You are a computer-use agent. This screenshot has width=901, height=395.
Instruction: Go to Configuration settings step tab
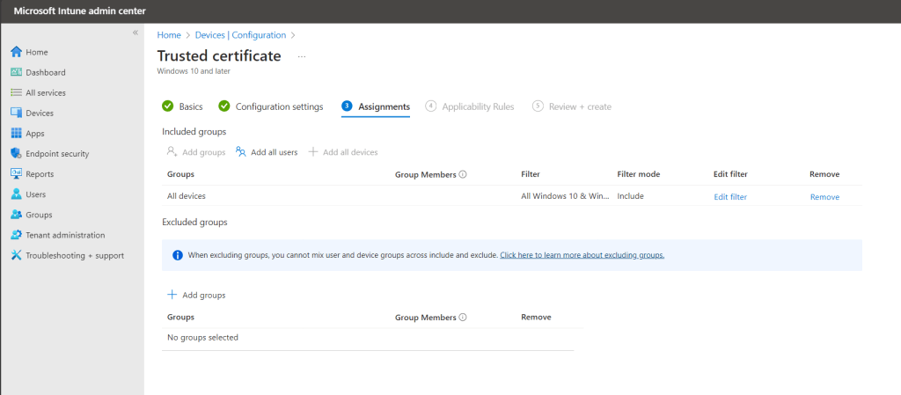[x=271, y=106]
